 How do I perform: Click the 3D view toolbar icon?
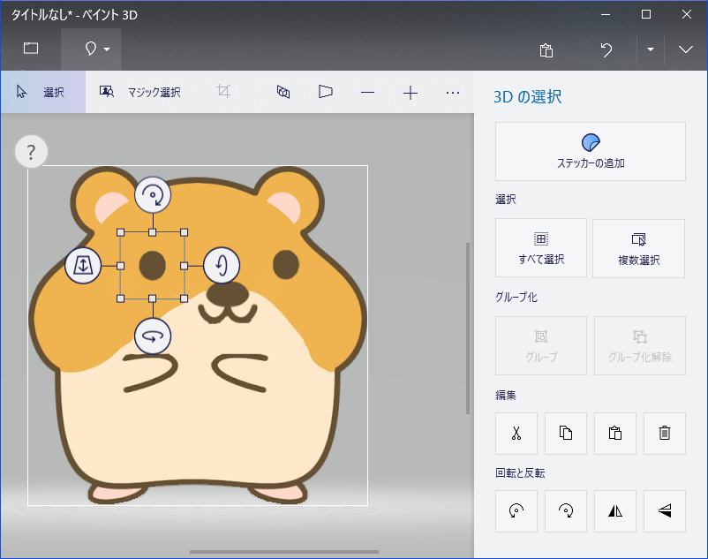coord(282,91)
